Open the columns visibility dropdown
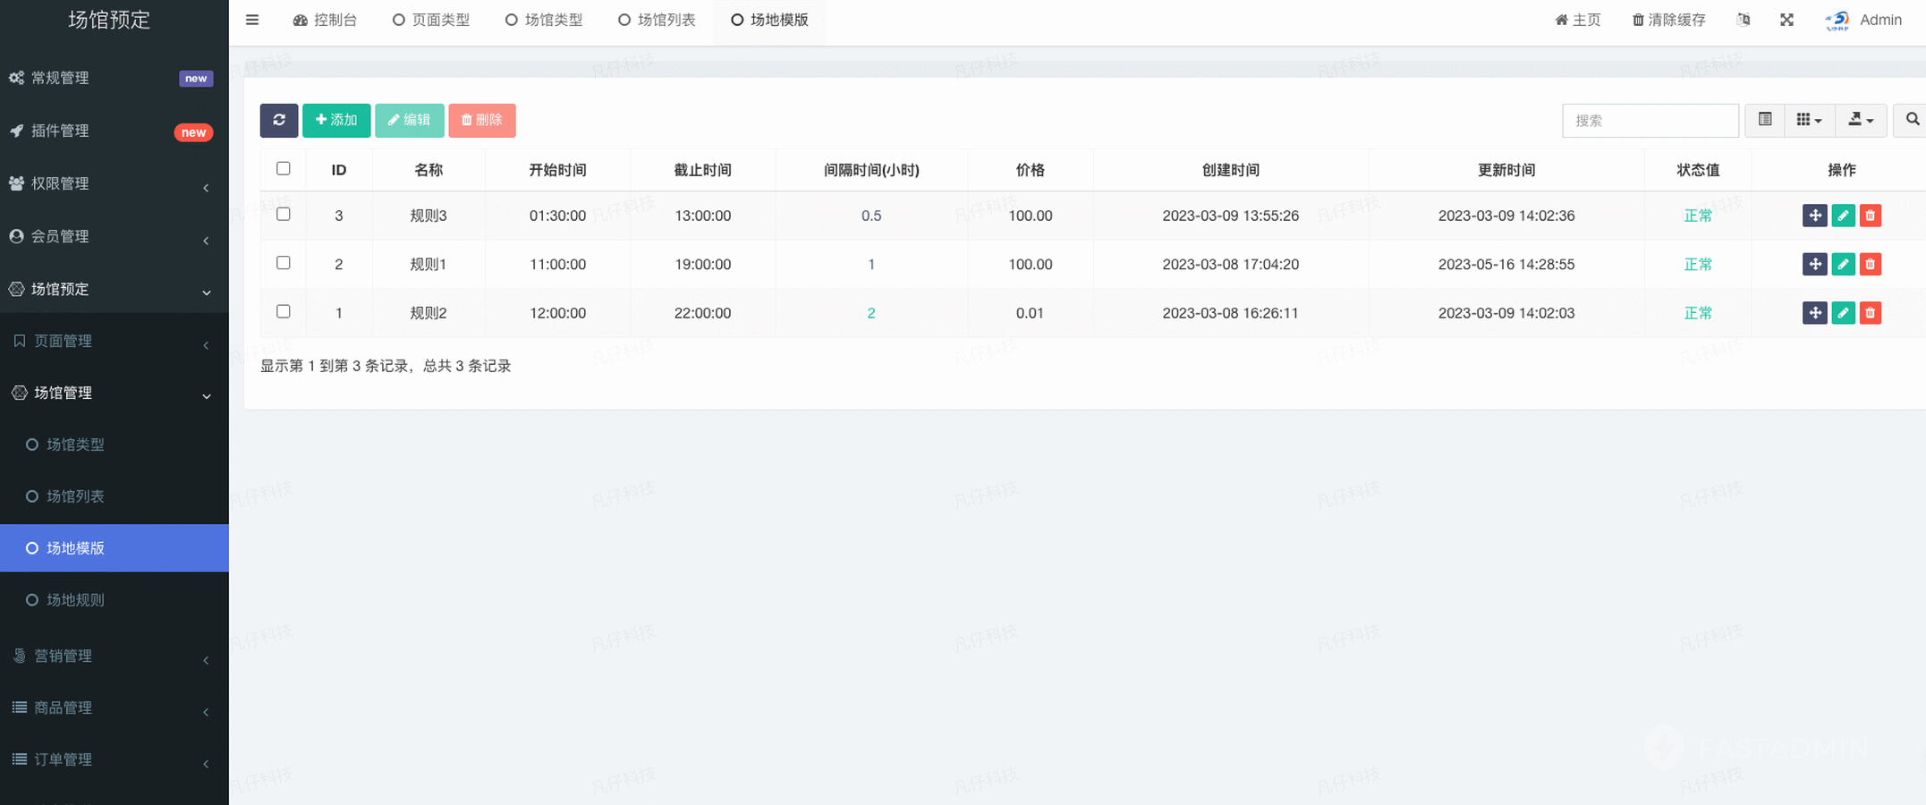Screen dimensions: 1926x805 [1809, 120]
